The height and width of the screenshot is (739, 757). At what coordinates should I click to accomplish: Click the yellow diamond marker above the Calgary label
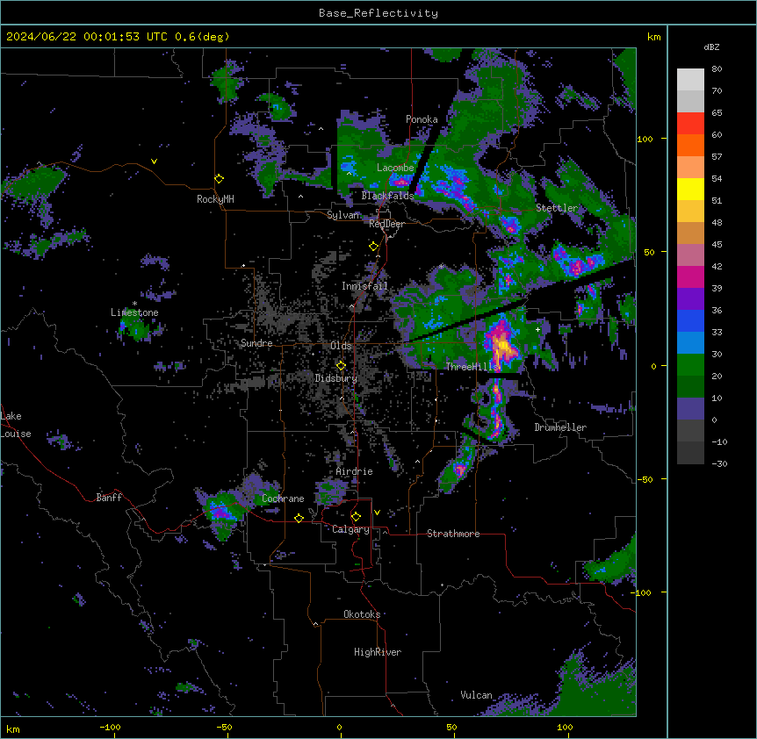click(356, 517)
